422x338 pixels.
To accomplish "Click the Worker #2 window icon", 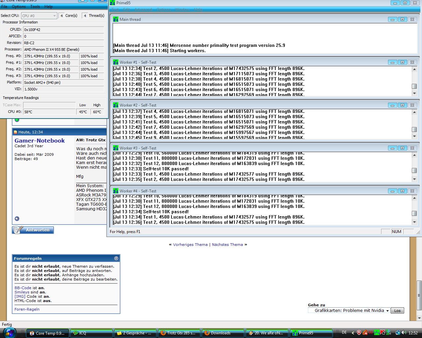I will click(x=115, y=105).
